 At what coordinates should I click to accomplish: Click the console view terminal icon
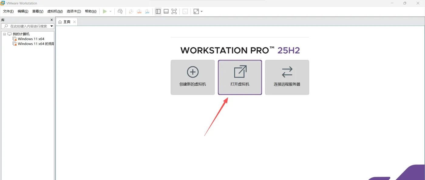click(185, 11)
